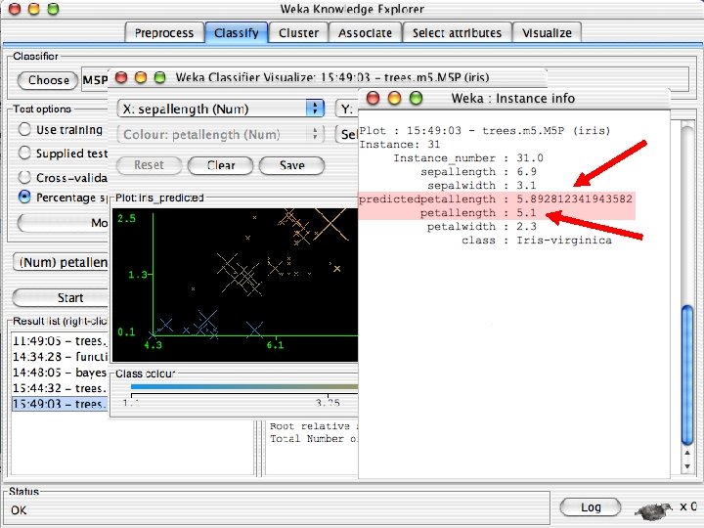Image resolution: width=704 pixels, height=528 pixels.
Task: Switch to the Preprocess tab
Action: [164, 33]
